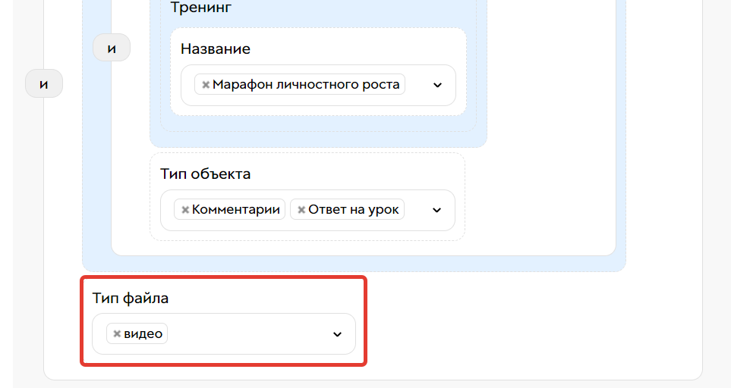Expand the Тип объекта dropdown chevron
Viewport: 731px width, 388px height.
(436, 210)
